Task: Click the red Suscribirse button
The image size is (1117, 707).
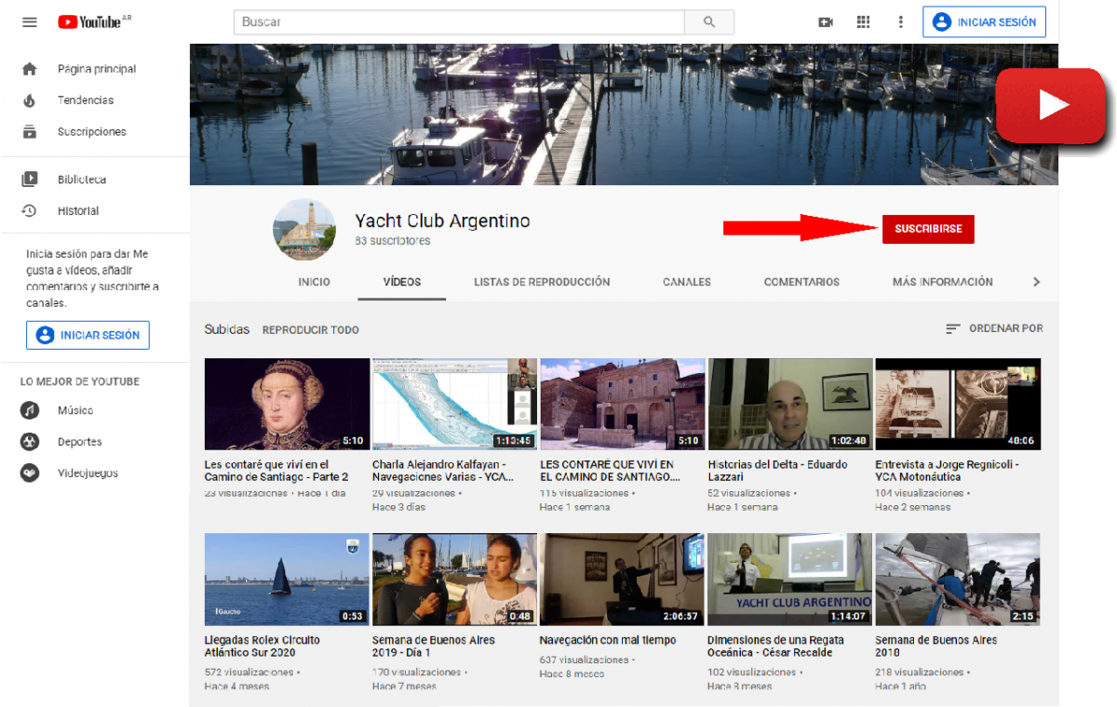Action: 928,229
